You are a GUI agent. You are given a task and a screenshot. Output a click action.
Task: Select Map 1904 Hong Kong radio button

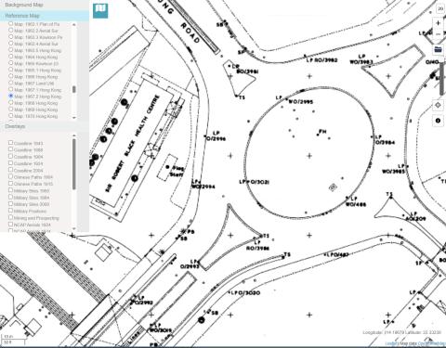11,57
